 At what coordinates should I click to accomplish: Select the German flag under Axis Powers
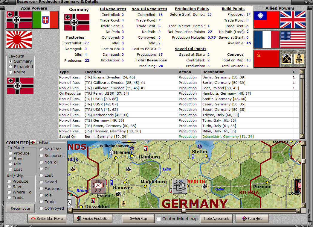19,20
